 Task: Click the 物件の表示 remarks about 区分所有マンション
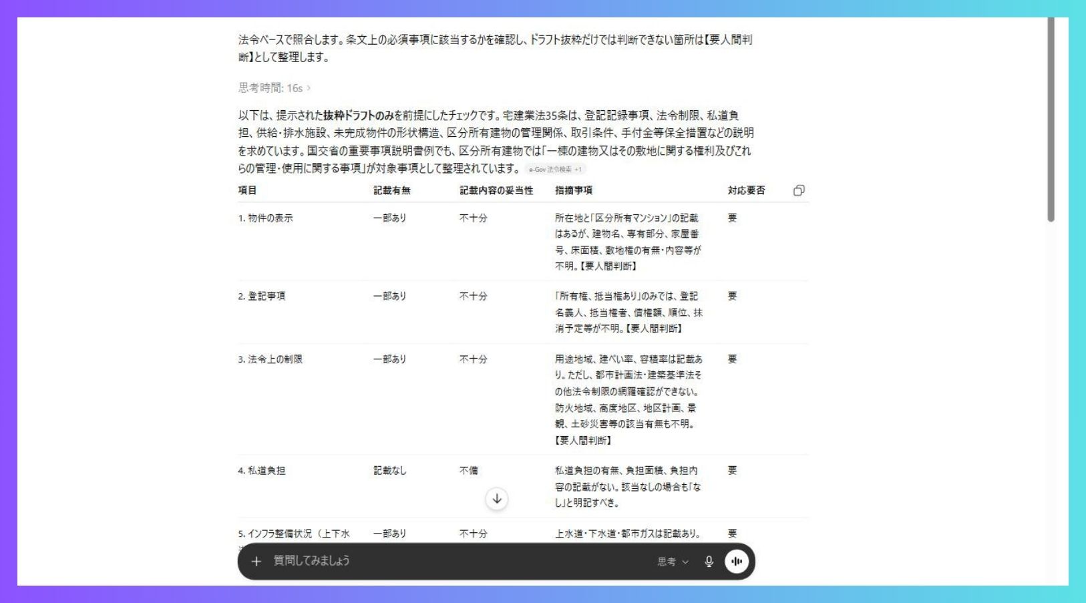(628, 242)
